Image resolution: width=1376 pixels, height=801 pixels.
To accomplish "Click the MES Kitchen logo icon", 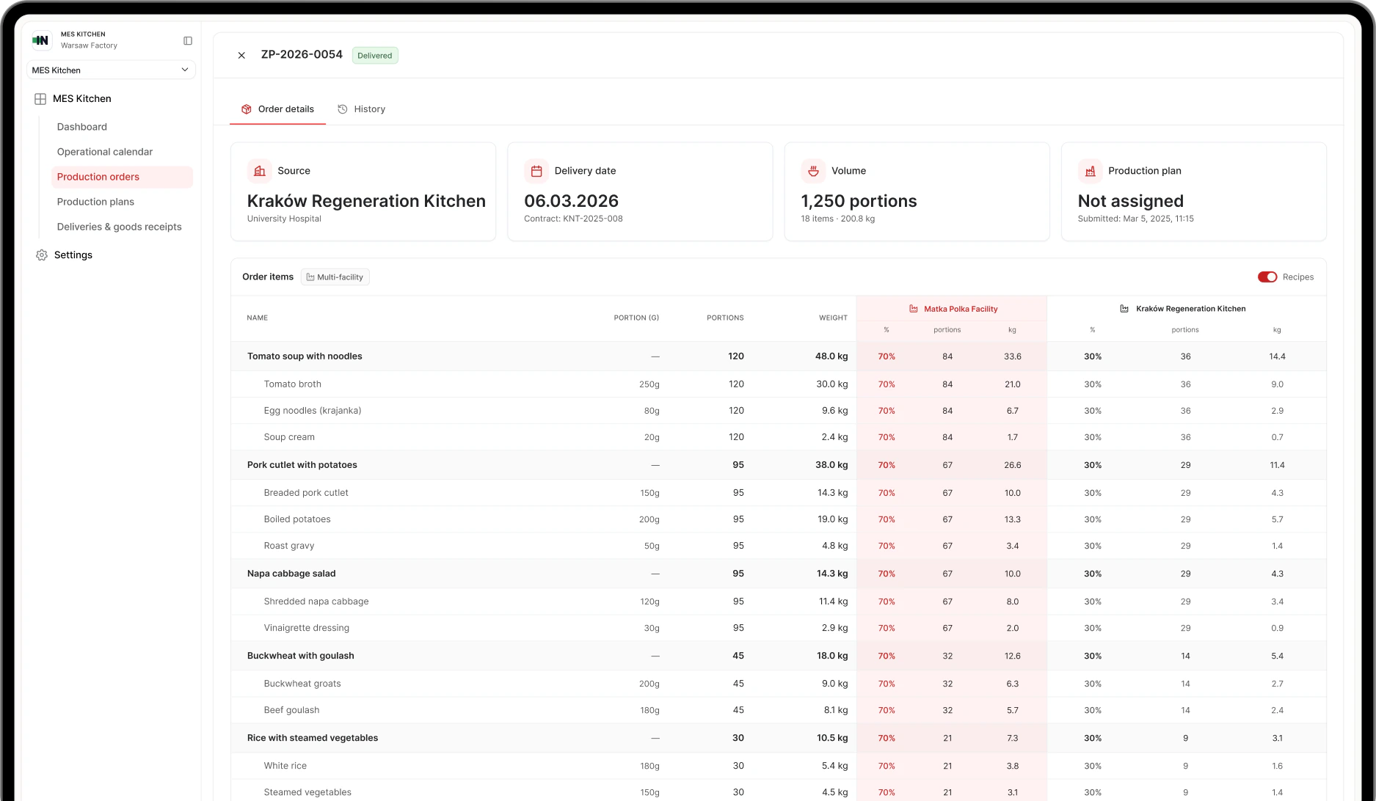I will click(41, 40).
